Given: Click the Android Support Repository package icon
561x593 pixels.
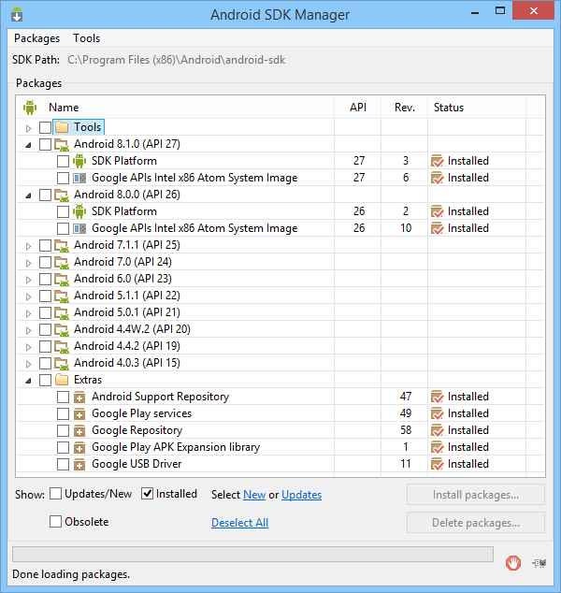Looking at the screenshot, I should [79, 398].
